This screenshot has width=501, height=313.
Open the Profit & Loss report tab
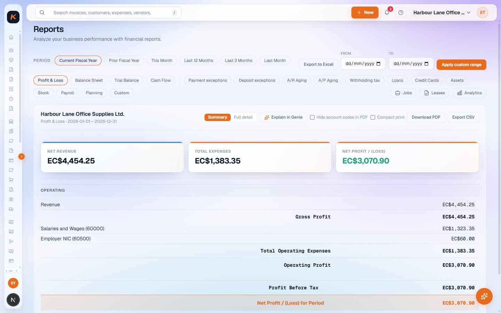coord(50,80)
